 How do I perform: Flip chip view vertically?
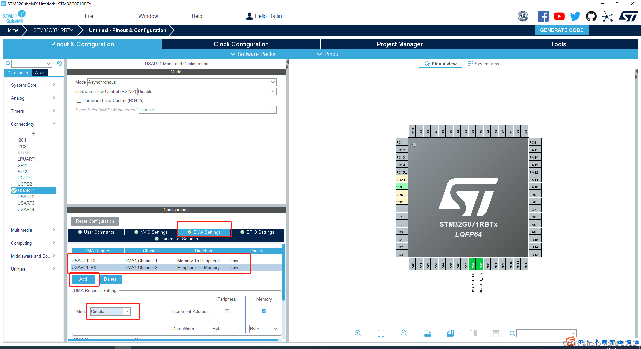[496, 333]
